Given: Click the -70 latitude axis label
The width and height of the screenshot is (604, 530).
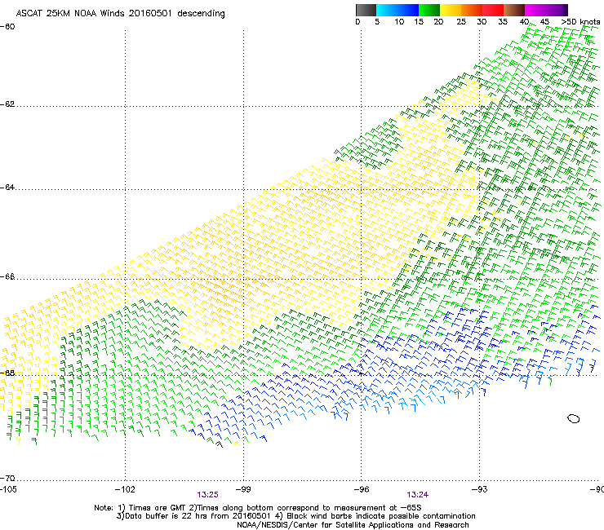Looking at the screenshot, I should (x=7, y=479).
